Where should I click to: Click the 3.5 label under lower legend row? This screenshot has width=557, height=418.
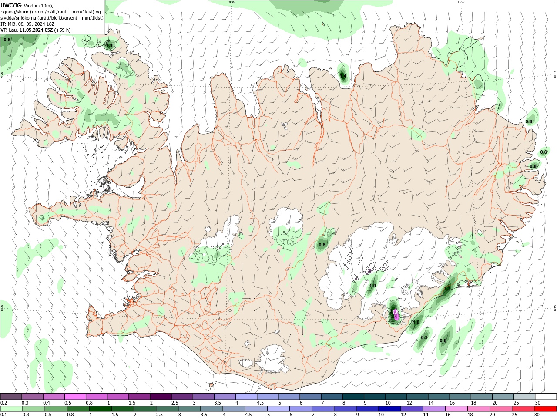click(x=204, y=415)
